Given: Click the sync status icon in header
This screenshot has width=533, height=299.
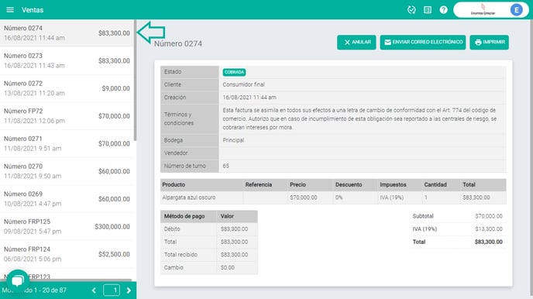Looking at the screenshot, I should tap(411, 10).
